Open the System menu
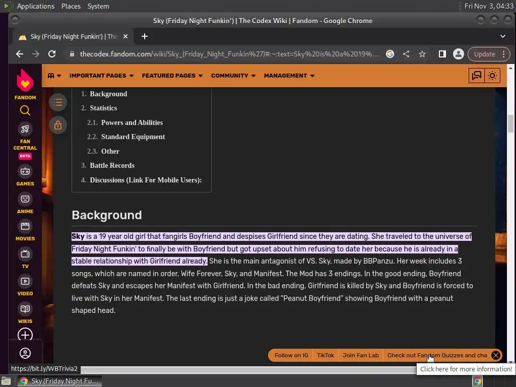Screen dimensions: 516x387 click(98, 6)
